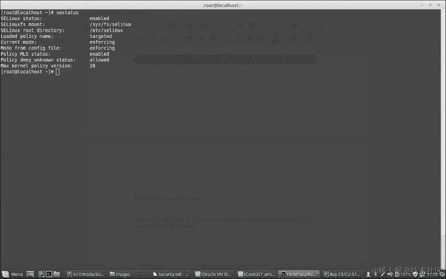Screen dimensions: 446x279
Task: Open the CentOS7_writ... taskbar entry
Action: [x=256, y=274]
